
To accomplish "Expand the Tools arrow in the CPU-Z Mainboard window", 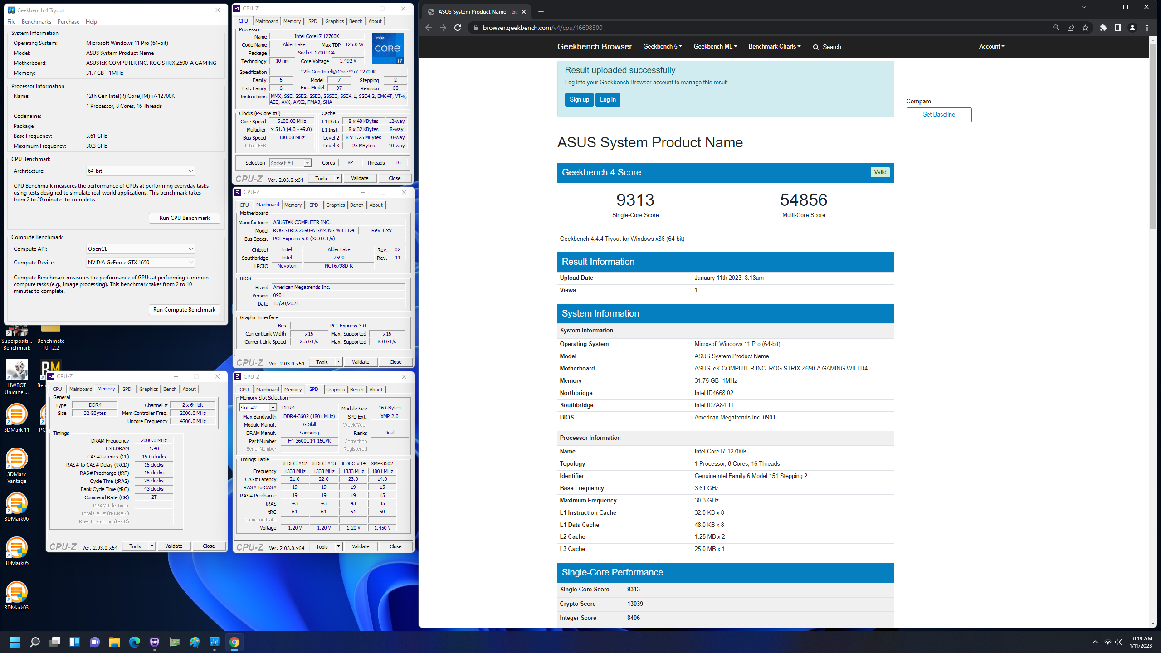I will (x=338, y=362).
